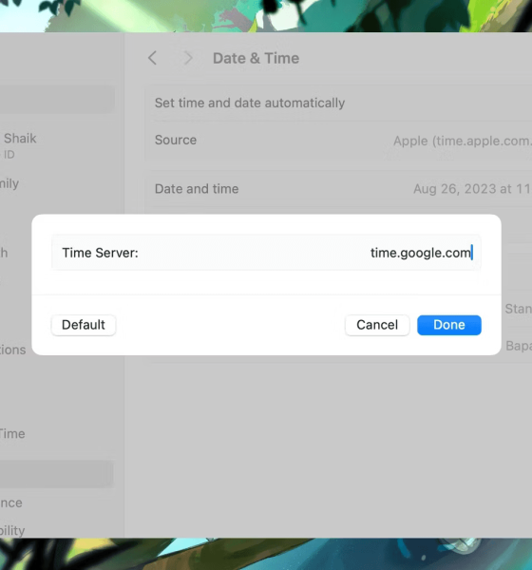
Task: Click the Source label row
Action: [x=338, y=141]
